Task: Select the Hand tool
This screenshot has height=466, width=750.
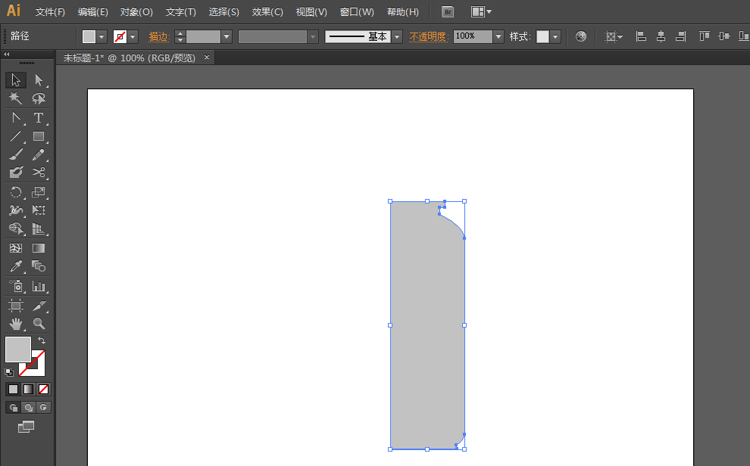Action: coord(16,324)
